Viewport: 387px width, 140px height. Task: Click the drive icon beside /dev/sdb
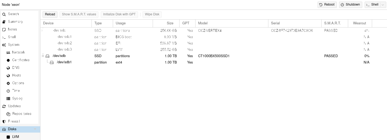tap(48, 56)
